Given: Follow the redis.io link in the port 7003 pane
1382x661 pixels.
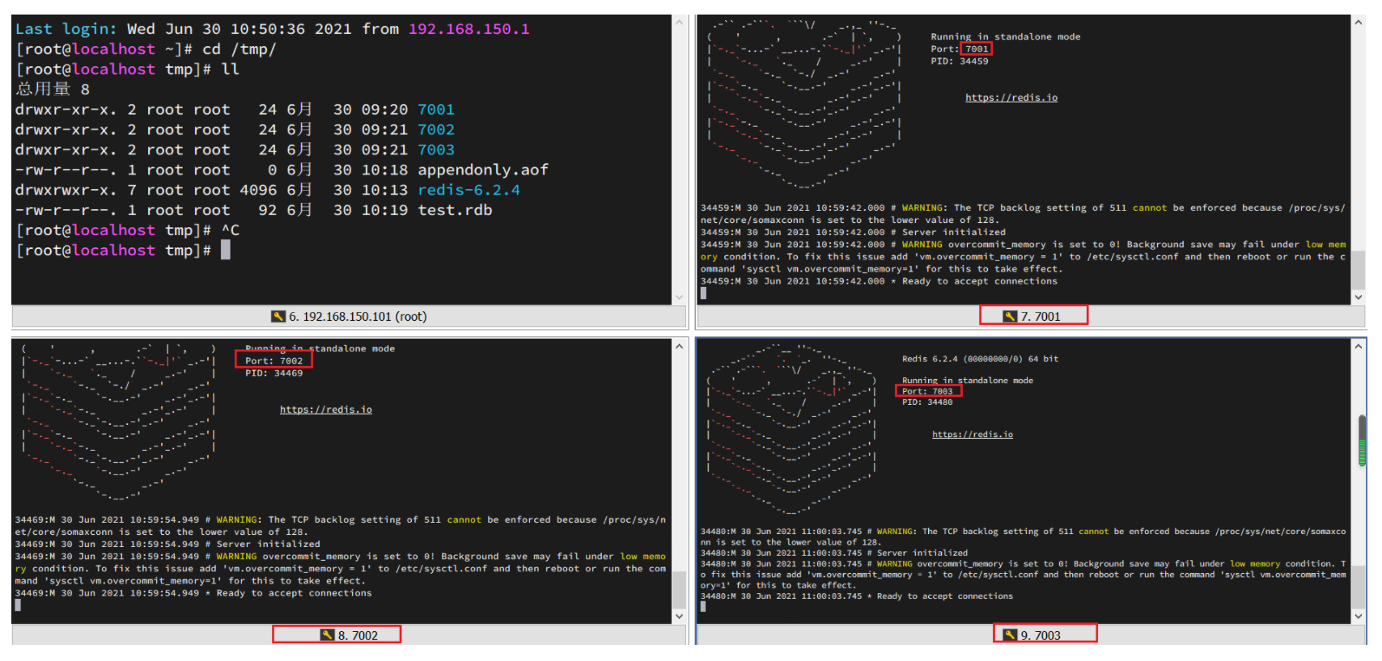Looking at the screenshot, I should (972, 435).
